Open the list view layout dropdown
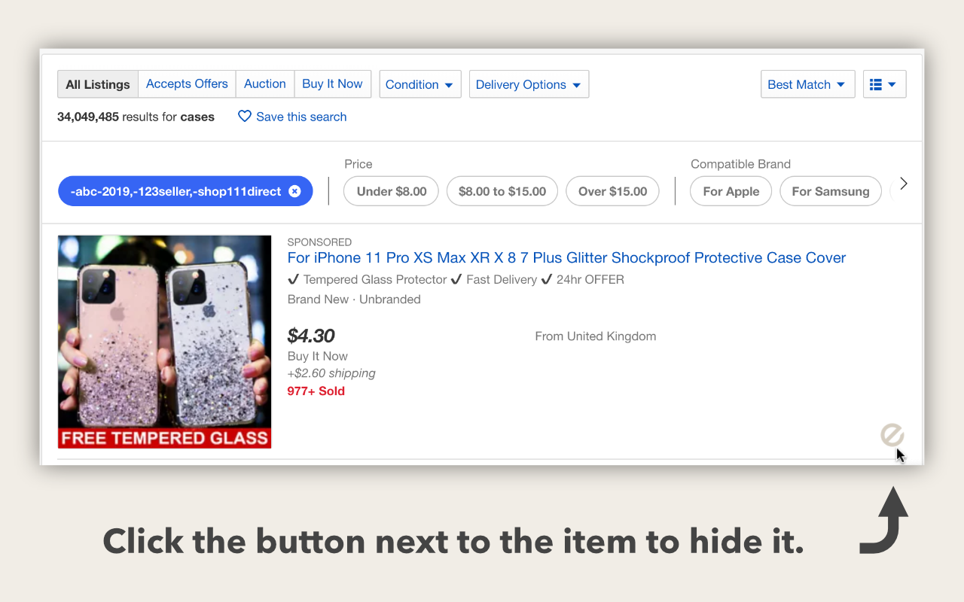Screen dimensions: 964x602 [x=884, y=84]
